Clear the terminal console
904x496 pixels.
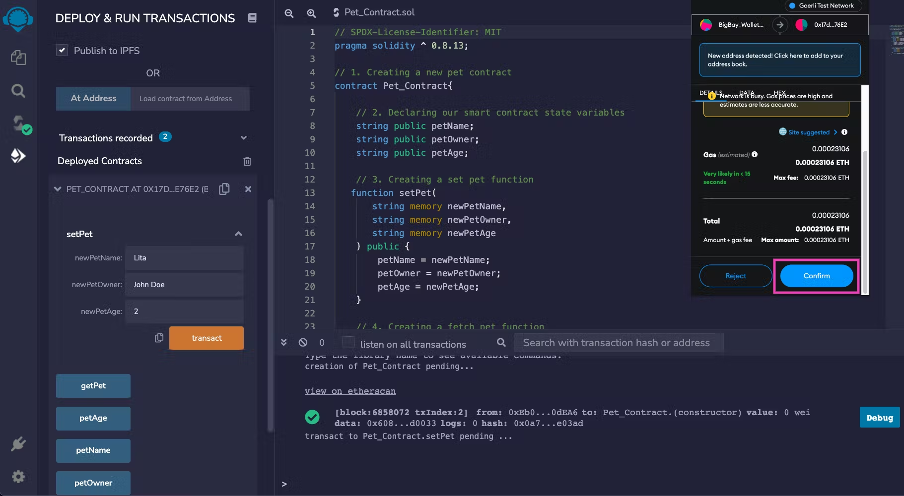(303, 343)
